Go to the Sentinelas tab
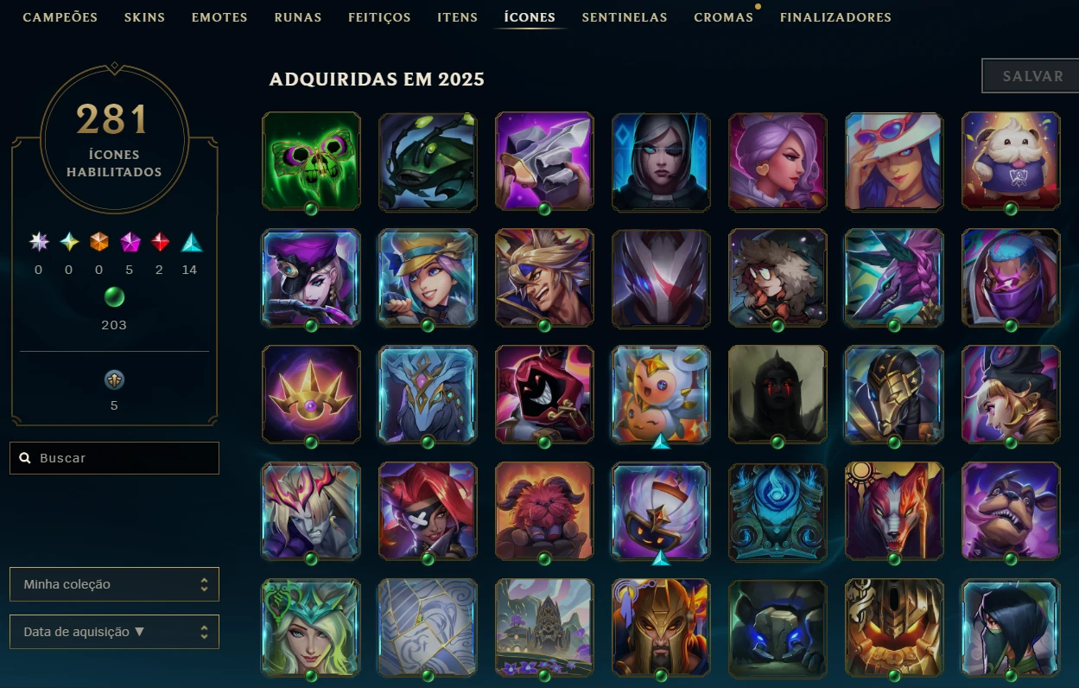The height and width of the screenshot is (688, 1079). (625, 17)
